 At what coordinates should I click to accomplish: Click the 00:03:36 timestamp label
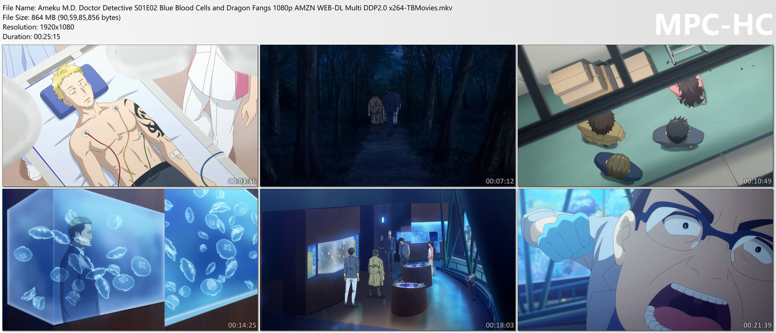coord(242,181)
